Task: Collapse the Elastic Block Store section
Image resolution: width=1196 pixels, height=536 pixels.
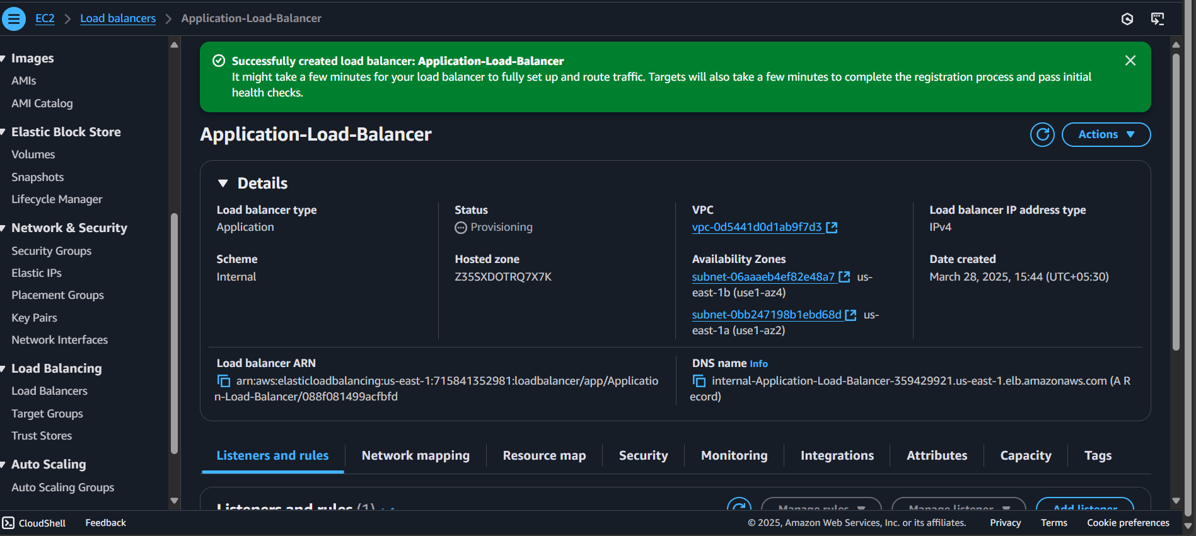Action: pos(3,132)
